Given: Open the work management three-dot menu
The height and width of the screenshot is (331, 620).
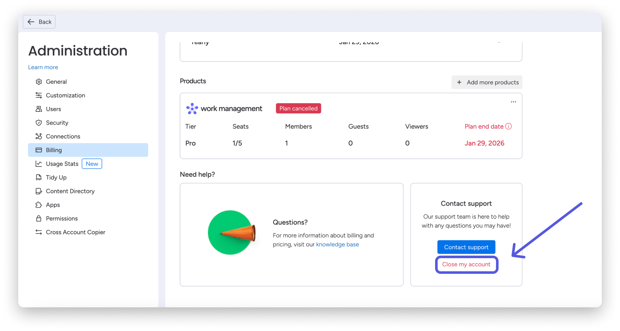Looking at the screenshot, I should 514,102.
